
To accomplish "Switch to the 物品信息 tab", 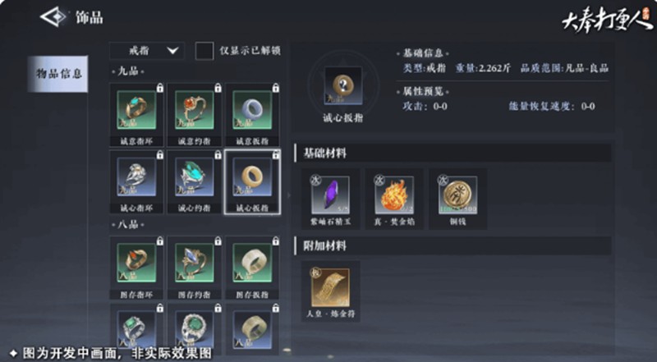I will pyautogui.click(x=57, y=74).
